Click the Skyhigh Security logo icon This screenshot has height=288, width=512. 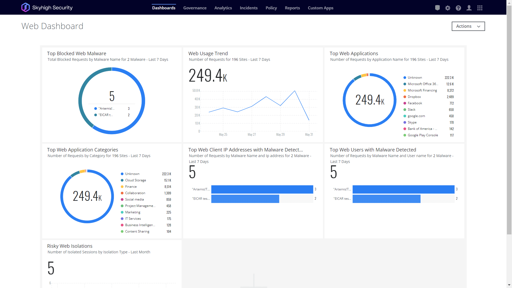26,7
